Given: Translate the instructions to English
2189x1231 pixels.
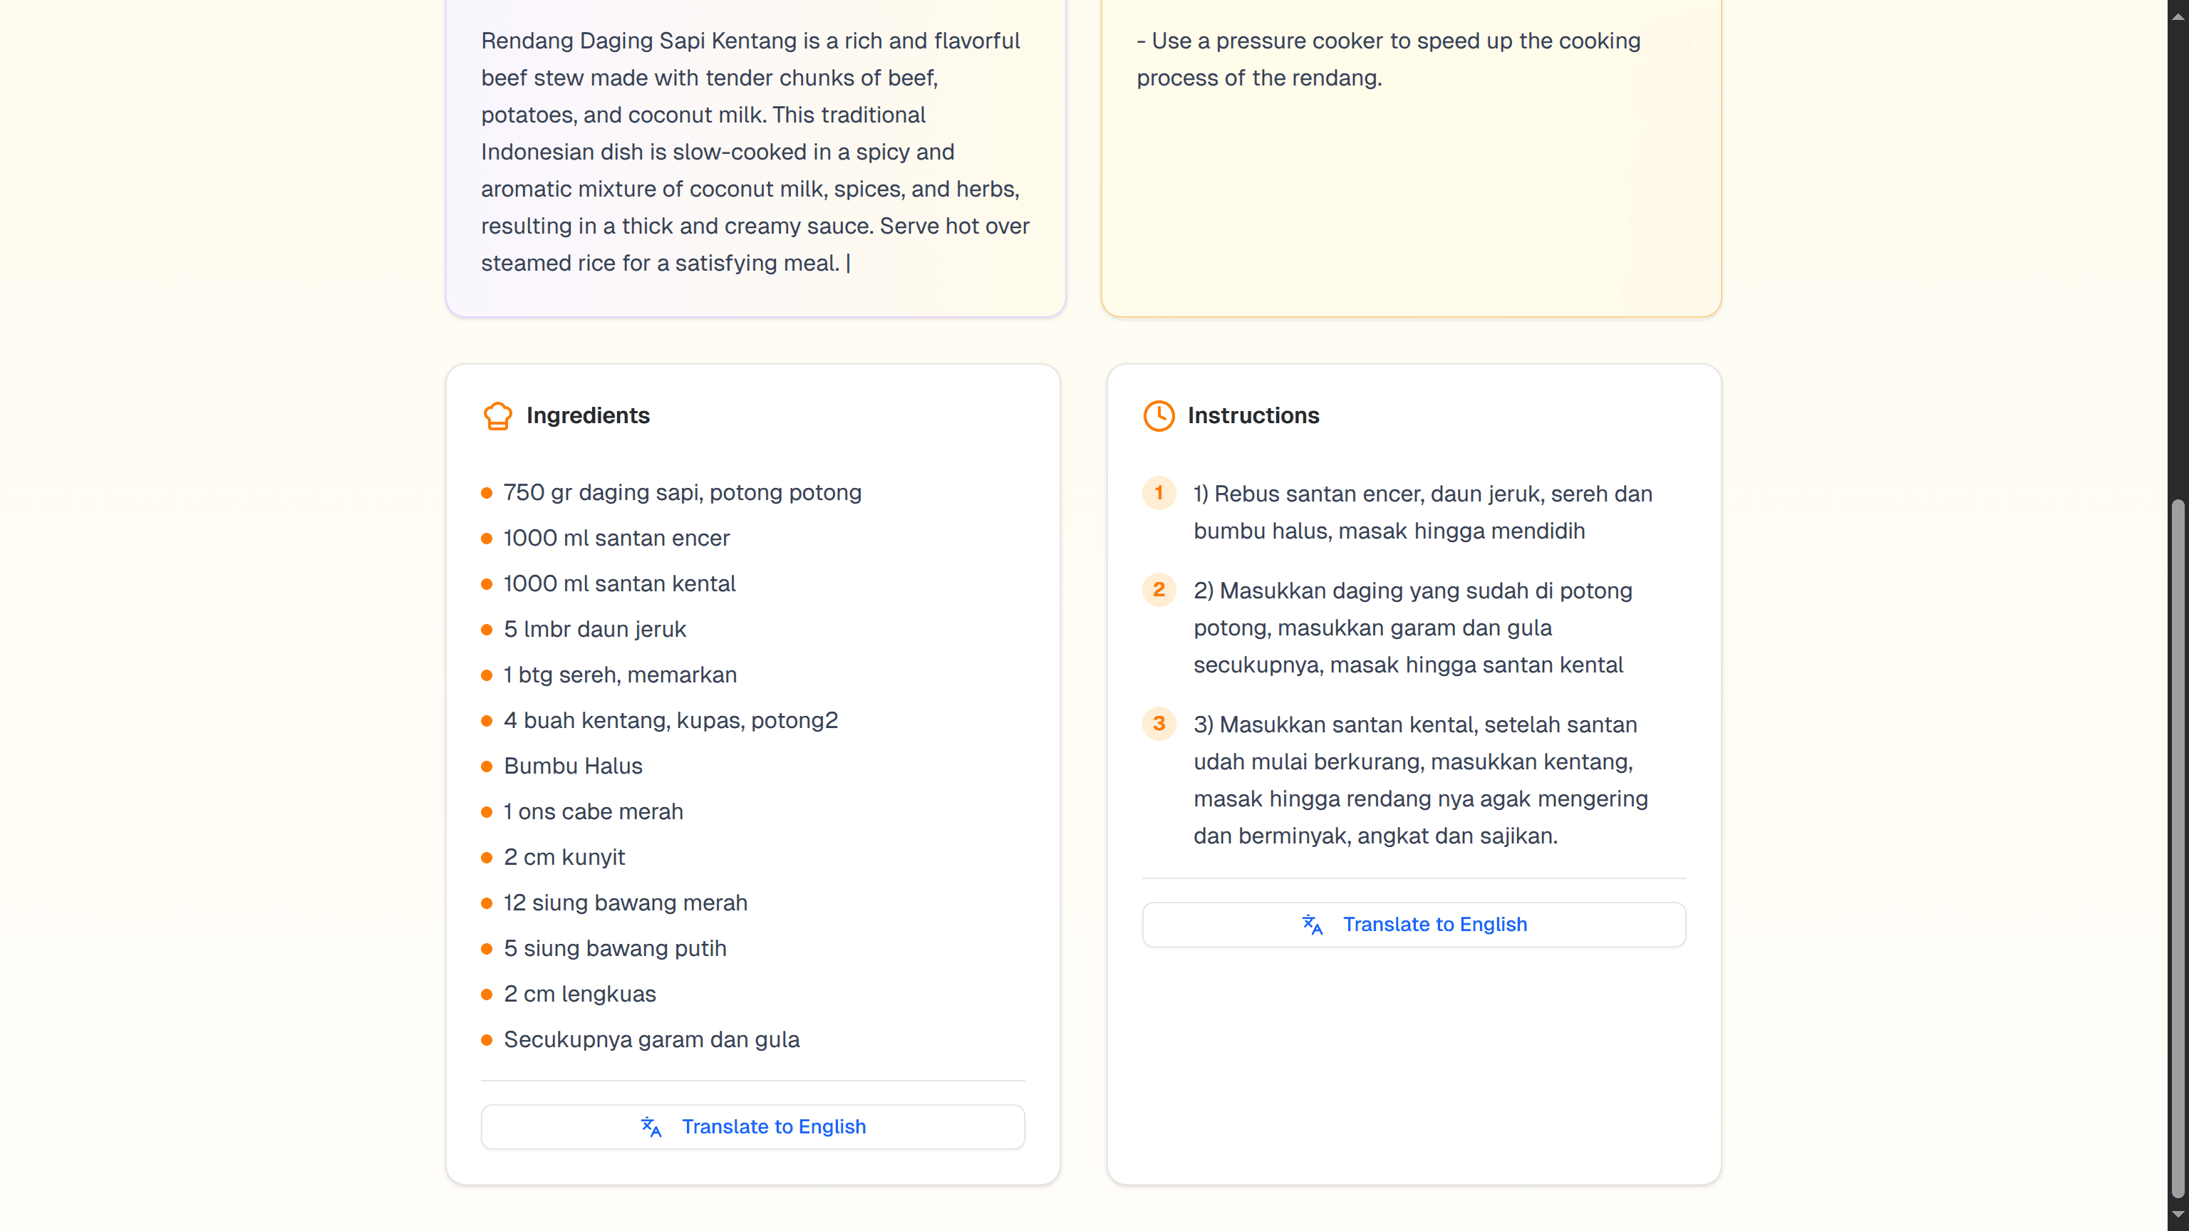Looking at the screenshot, I should point(1412,924).
